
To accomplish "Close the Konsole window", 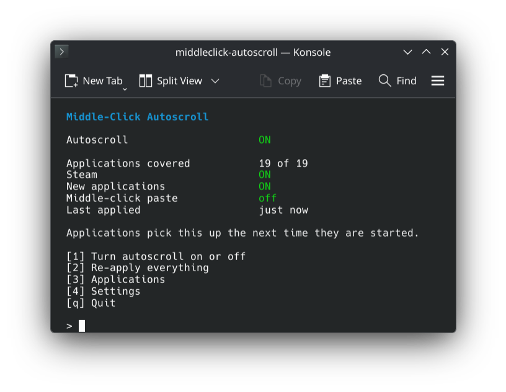I will (x=445, y=51).
